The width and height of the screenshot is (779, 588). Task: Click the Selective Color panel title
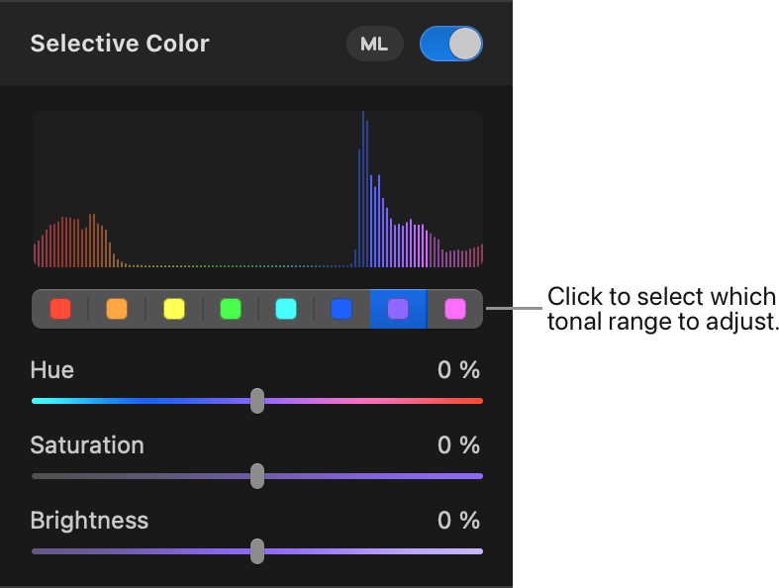point(120,44)
